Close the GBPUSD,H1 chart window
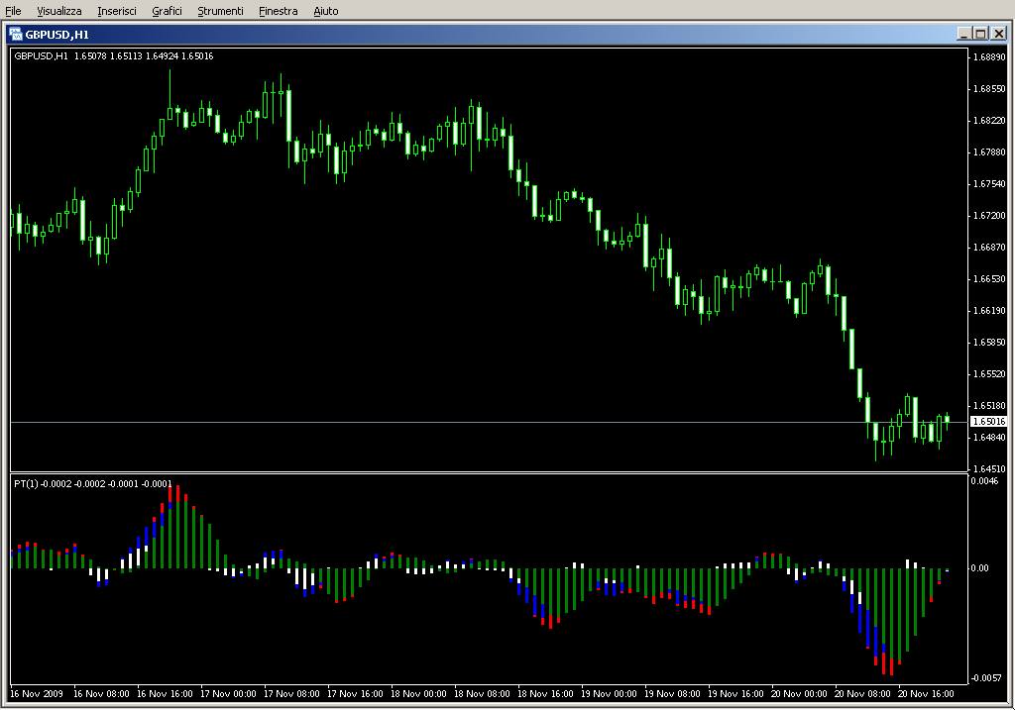Viewport: 1015px width, 710px height. coord(999,34)
